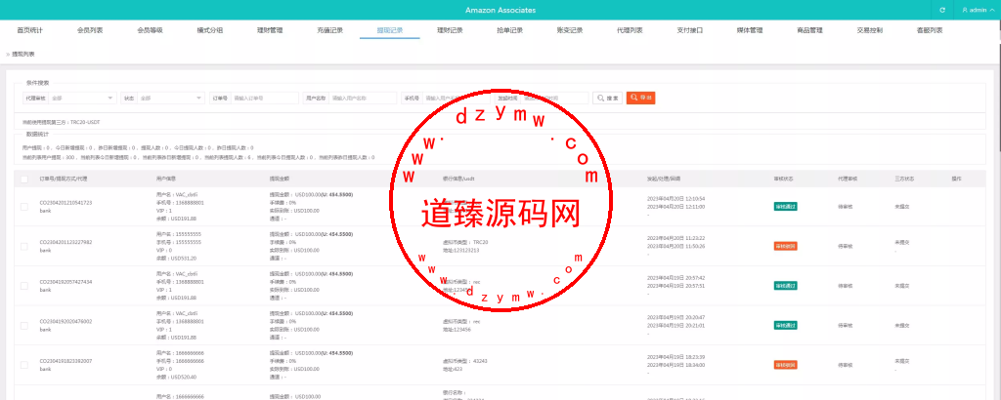Open the 交易控制 menu
1001x400 pixels.
tap(870, 30)
